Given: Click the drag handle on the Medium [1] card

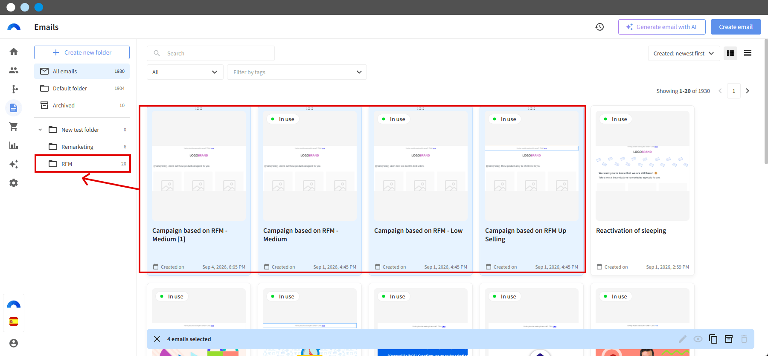Looking at the screenshot, I should click(199, 109).
